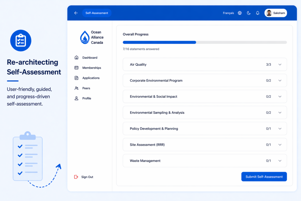301x201 pixels.
Task: Click the Peers people icon
Action: tap(76, 88)
